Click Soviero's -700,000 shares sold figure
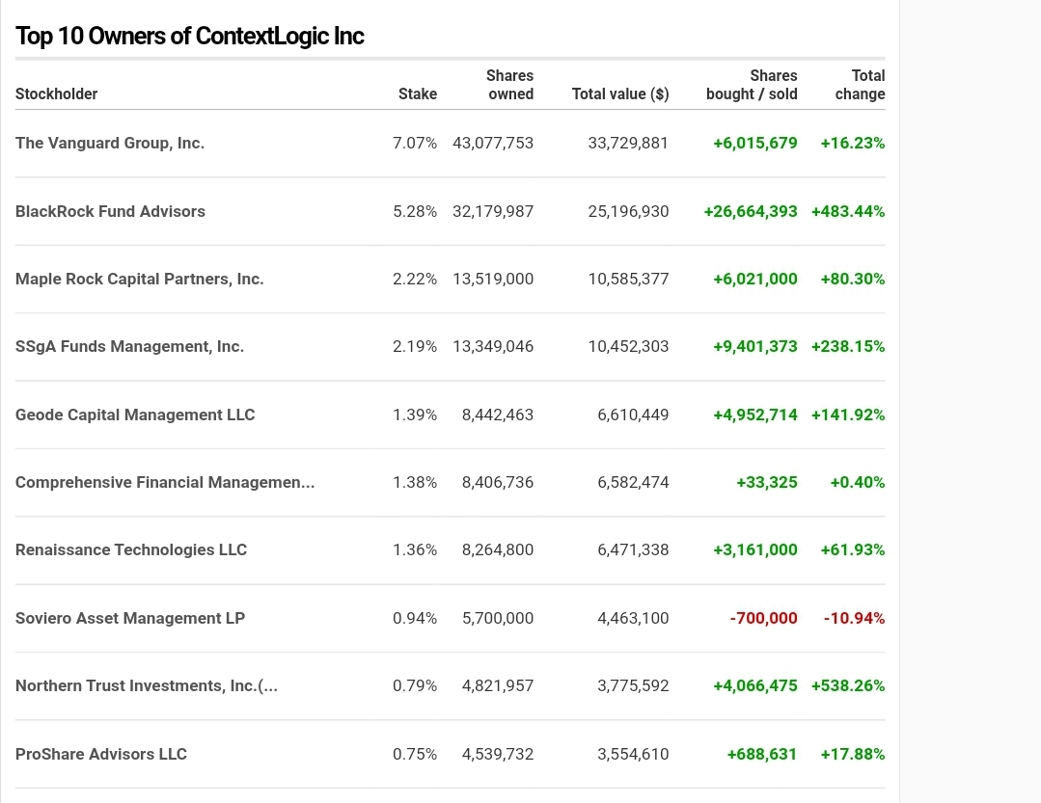 763,618
